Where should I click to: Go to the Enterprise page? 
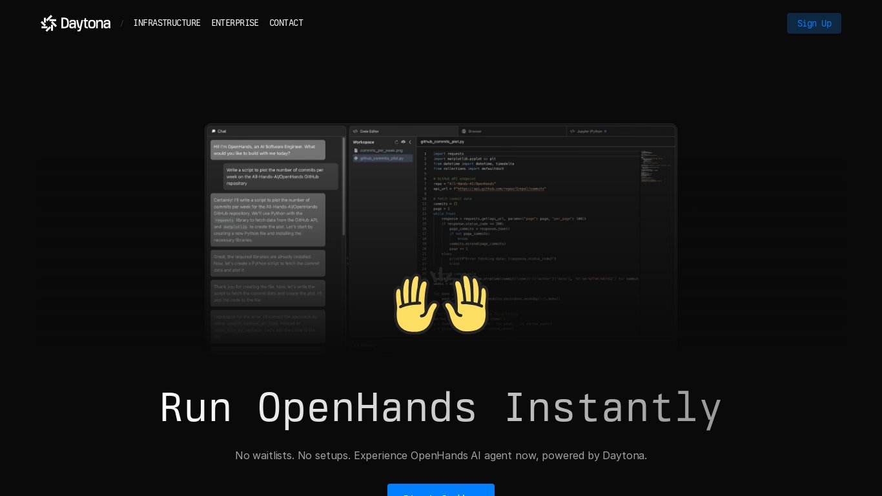[x=235, y=23]
